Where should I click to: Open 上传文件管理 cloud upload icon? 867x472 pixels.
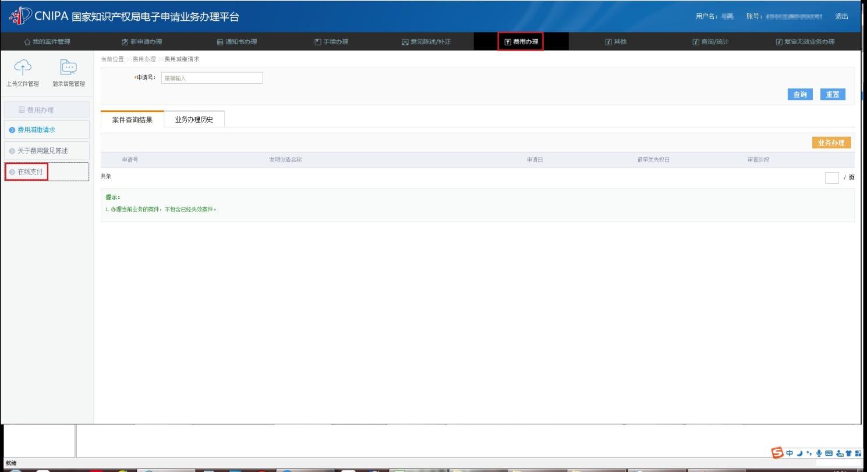click(23, 67)
